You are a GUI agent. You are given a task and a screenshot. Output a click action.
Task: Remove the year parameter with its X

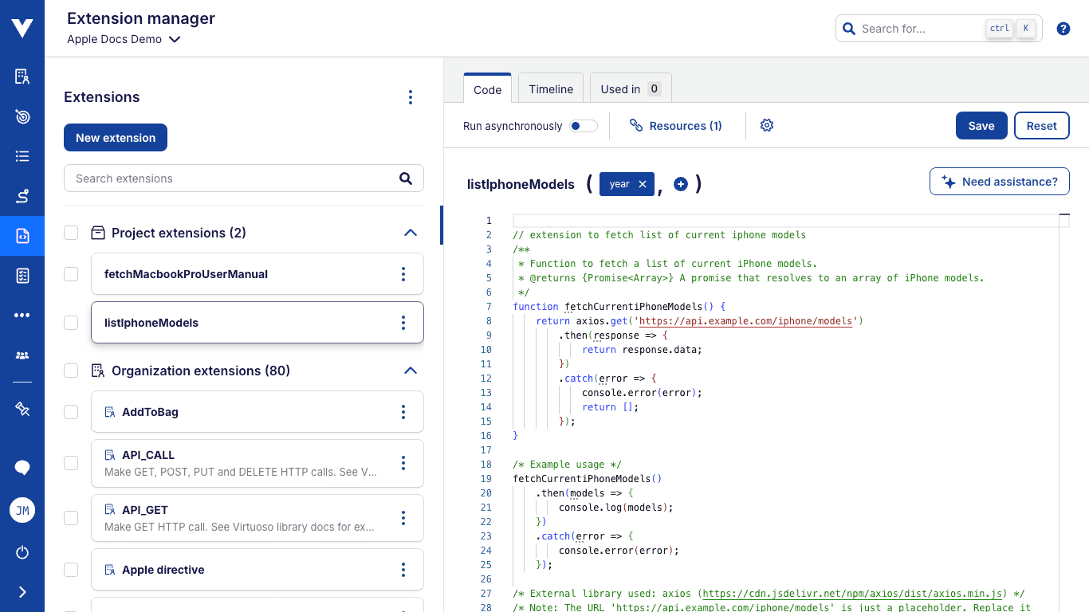coord(643,184)
